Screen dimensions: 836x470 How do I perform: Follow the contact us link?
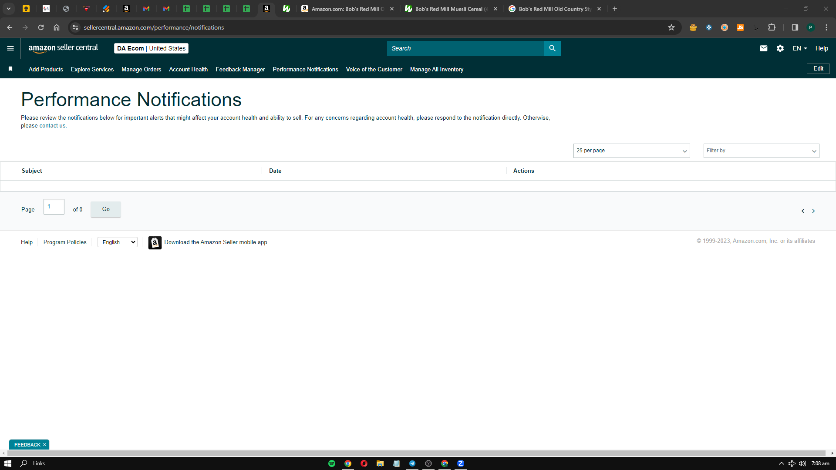pos(52,126)
